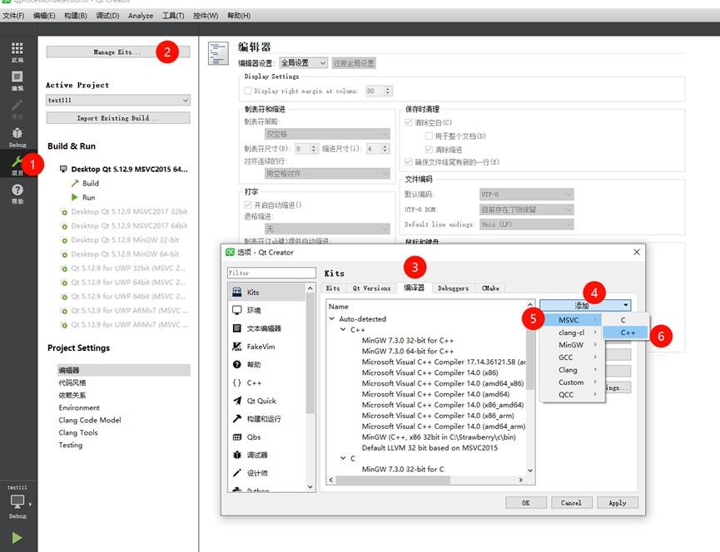The image size is (720, 552).
Task: Click the Filter input field in options
Action: 271,273
